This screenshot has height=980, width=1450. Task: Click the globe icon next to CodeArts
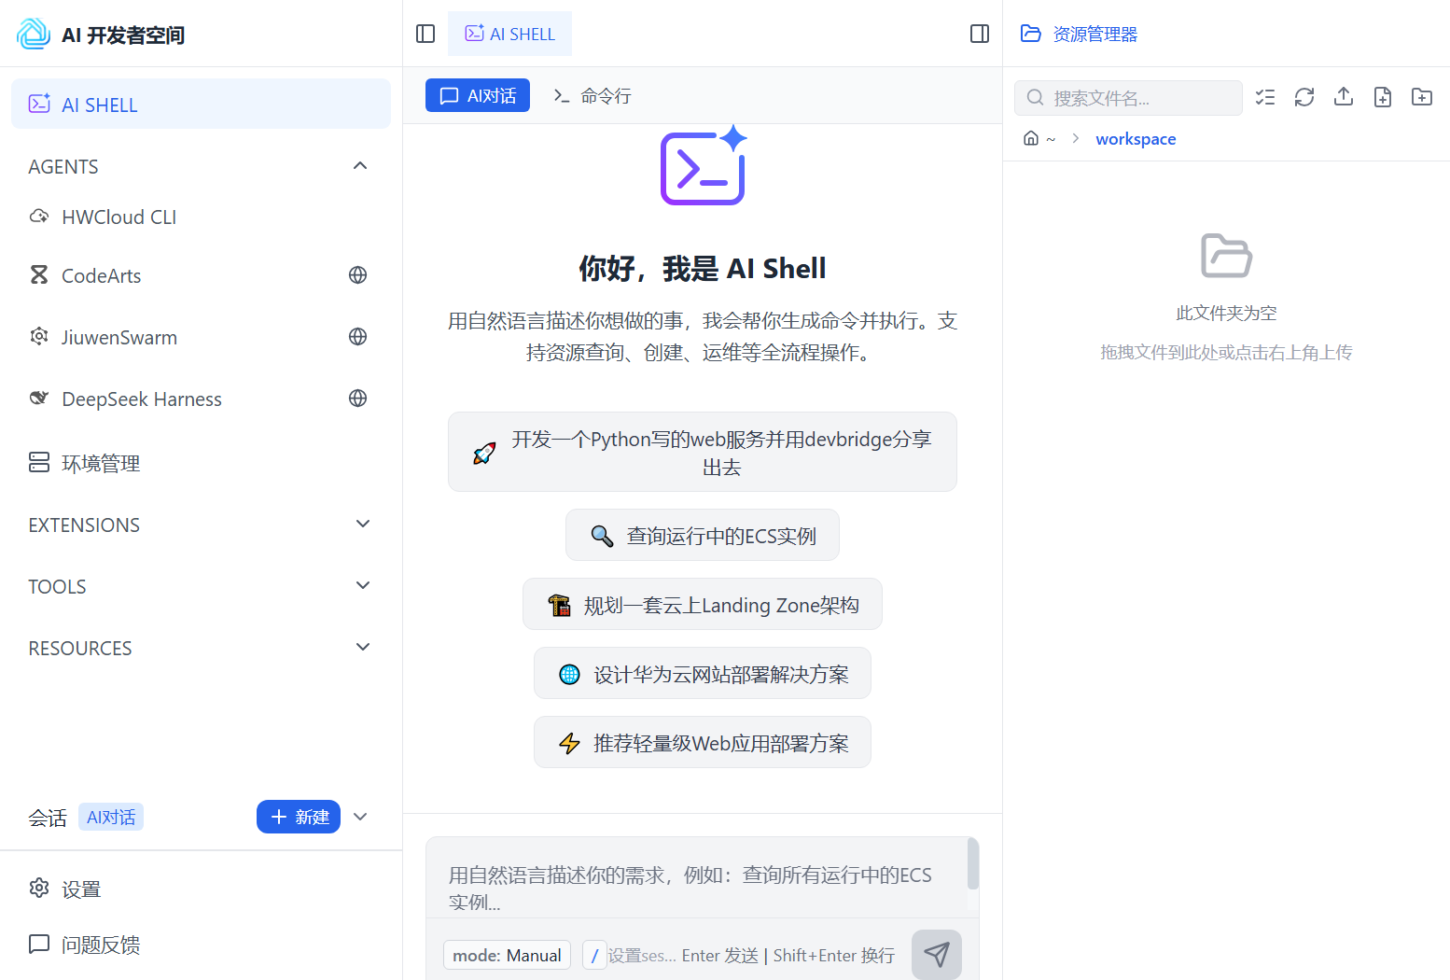point(357,274)
